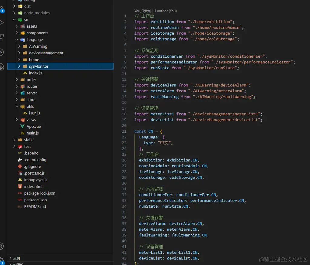Click the HTML5 icon of index.html
This screenshot has height=265, width=310.
pyautogui.click(x=20, y=186)
